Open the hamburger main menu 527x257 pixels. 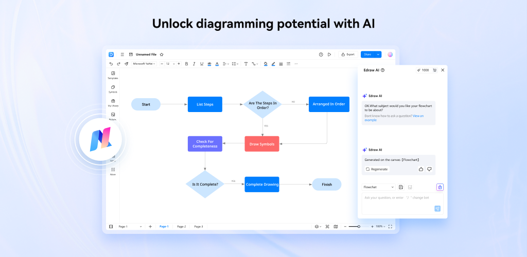click(x=122, y=54)
